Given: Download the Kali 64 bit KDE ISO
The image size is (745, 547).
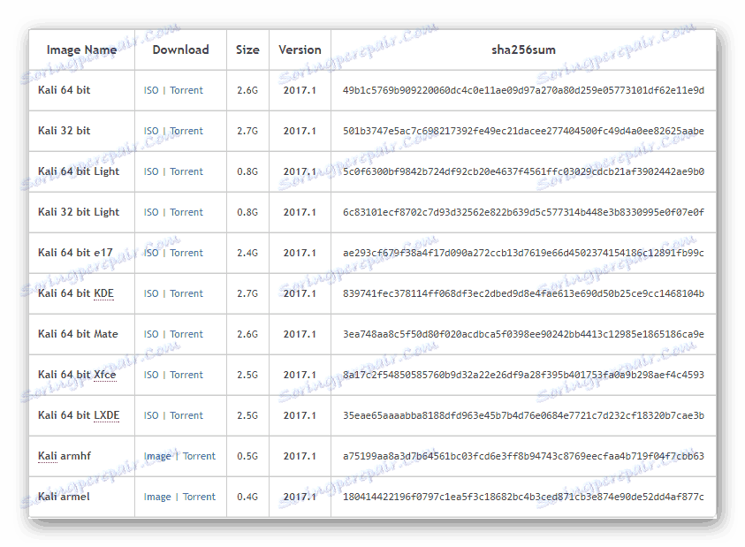Looking at the screenshot, I should (151, 293).
